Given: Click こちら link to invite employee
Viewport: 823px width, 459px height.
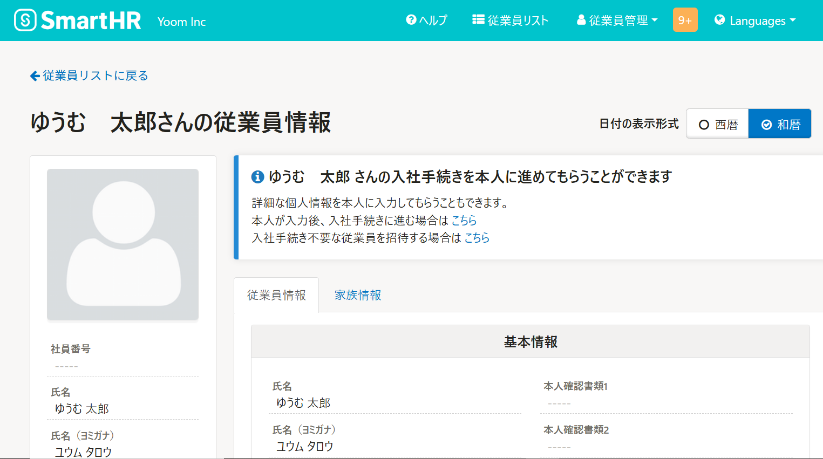Looking at the screenshot, I should [x=477, y=238].
